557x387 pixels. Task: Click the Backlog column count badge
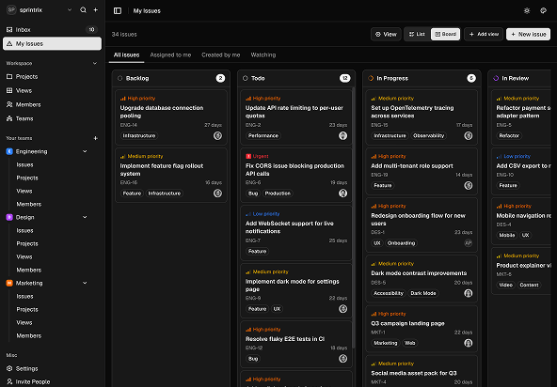220,78
